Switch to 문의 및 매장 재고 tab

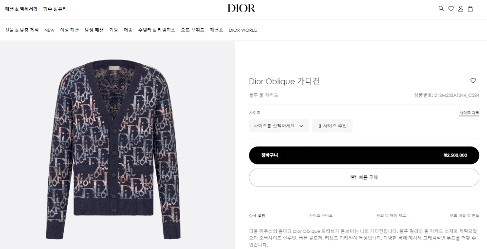pyautogui.click(x=391, y=215)
